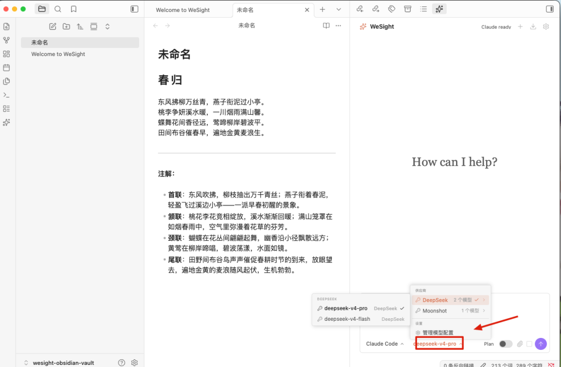Navigate back in note history
Screen dimensions: 561x367
click(x=155, y=26)
